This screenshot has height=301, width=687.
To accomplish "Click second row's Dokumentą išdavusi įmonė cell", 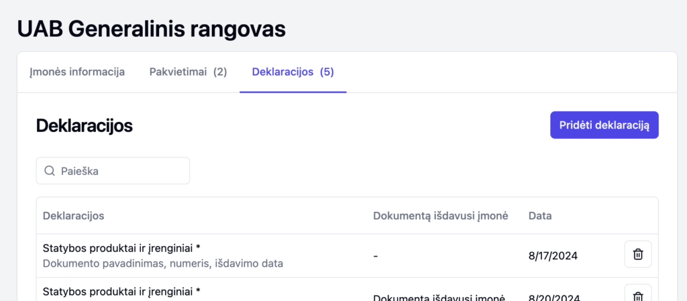I will [440, 297].
